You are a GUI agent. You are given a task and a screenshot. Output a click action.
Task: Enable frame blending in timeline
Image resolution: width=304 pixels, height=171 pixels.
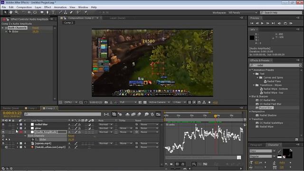(133, 114)
